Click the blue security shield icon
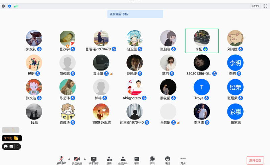 [x=9, y=6]
